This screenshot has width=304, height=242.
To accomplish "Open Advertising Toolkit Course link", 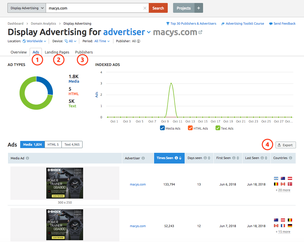I will click(x=245, y=23).
